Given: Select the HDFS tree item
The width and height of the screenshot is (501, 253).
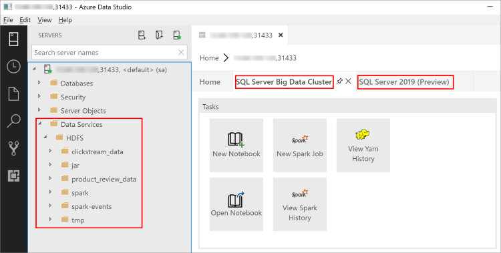Looking at the screenshot, I should click(75, 138).
